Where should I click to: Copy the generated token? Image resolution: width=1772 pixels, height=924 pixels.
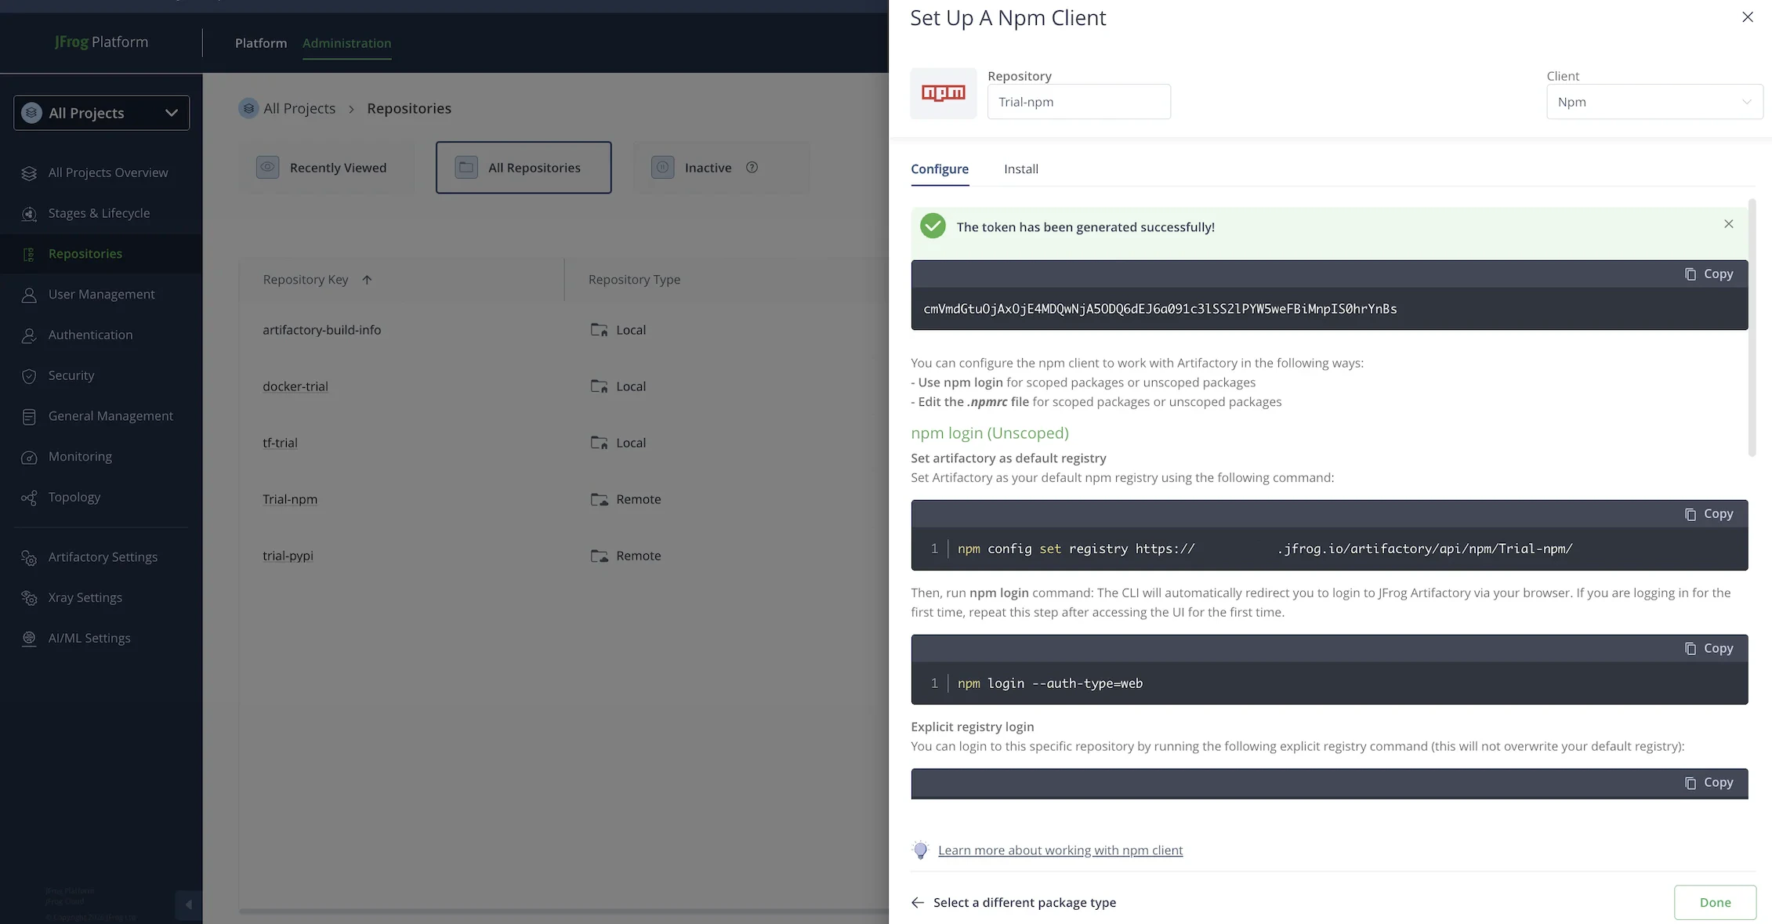(x=1709, y=274)
